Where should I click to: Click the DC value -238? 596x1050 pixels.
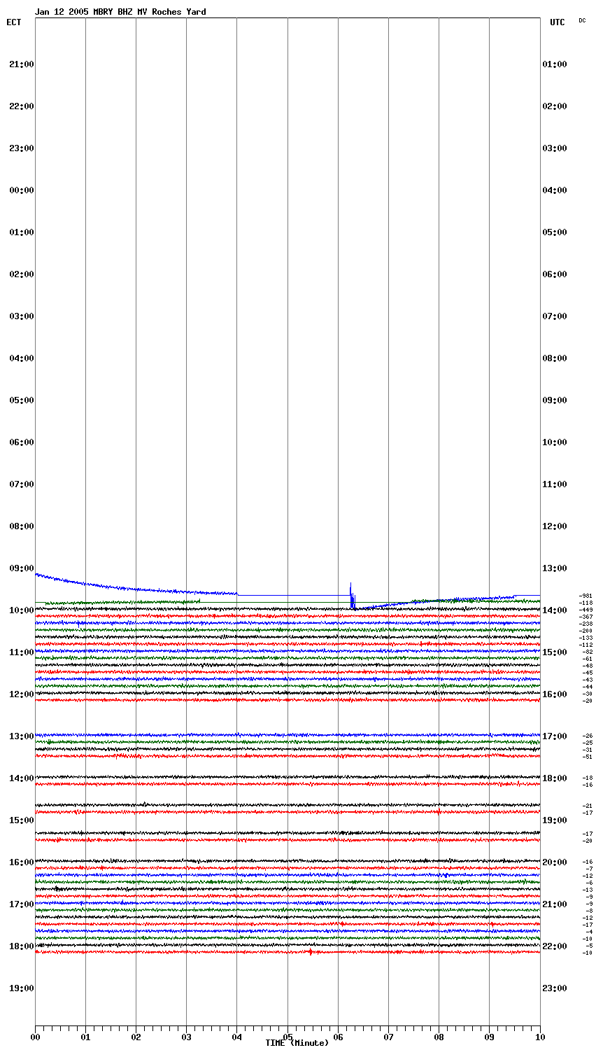point(586,624)
